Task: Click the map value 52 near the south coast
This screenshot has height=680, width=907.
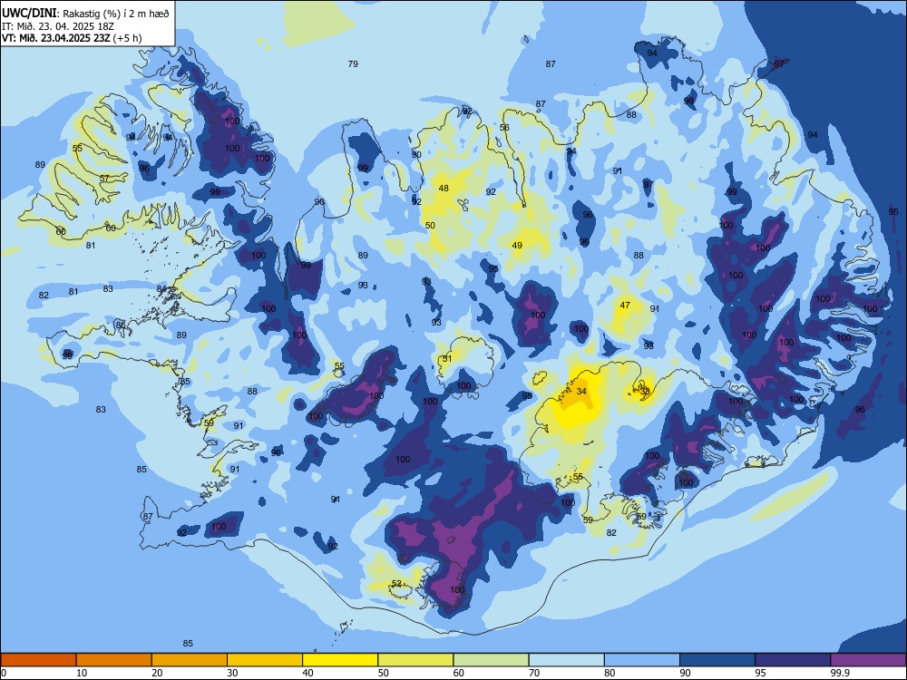Action: tap(396, 584)
